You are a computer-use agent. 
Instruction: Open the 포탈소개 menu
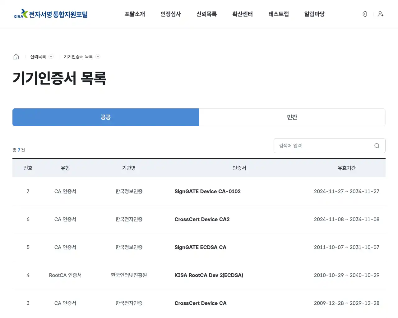[135, 14]
